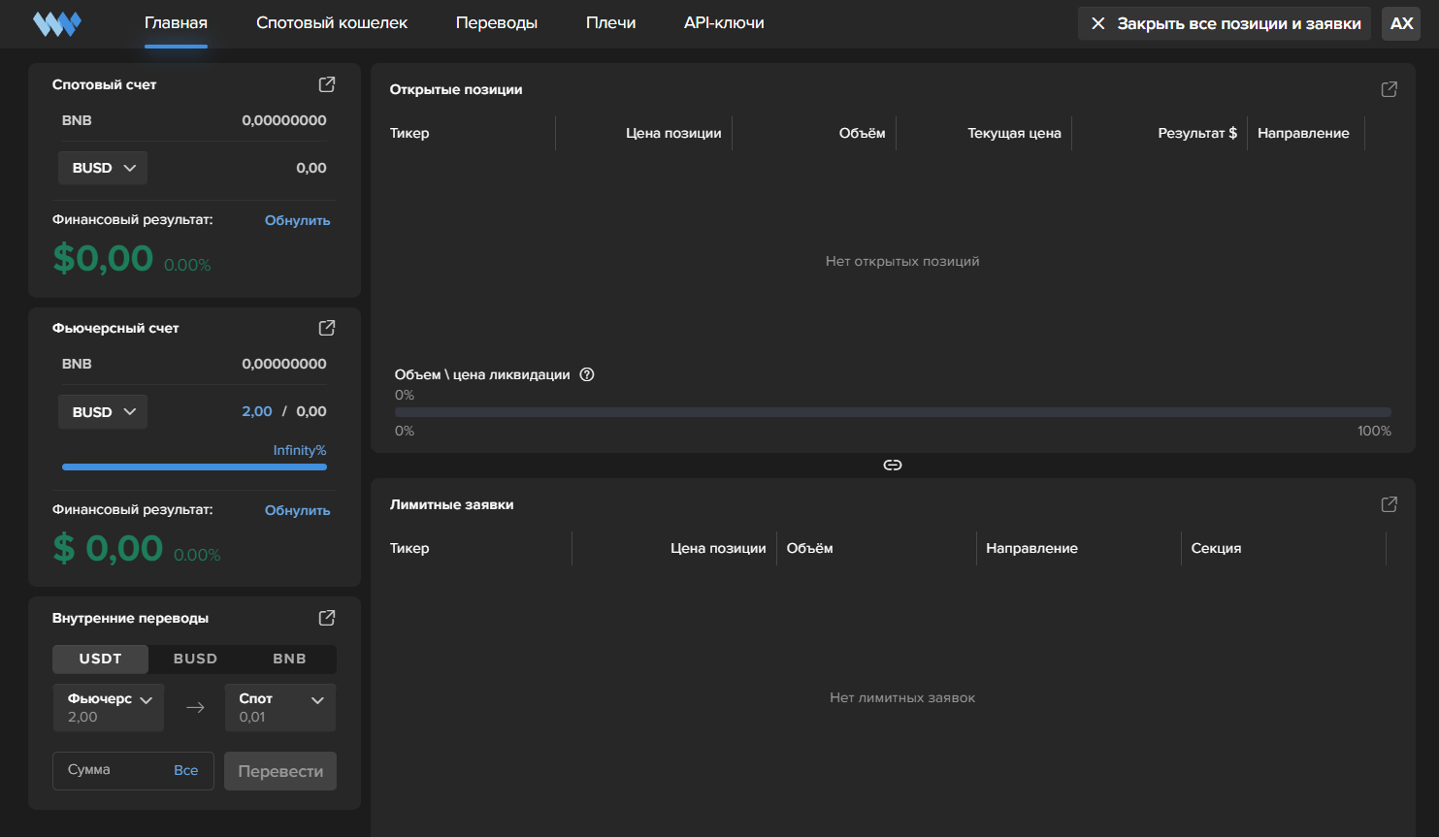Click the Перевести transfer button

(x=280, y=771)
